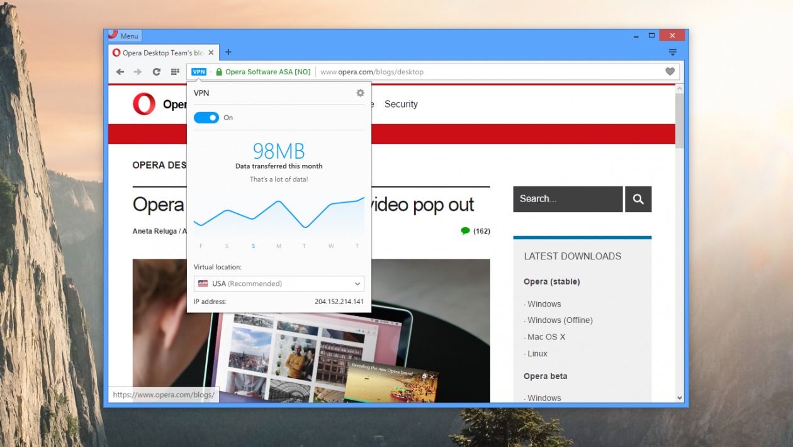The height and width of the screenshot is (447, 793).
Task: Open the Security navigation link
Action: coord(401,104)
